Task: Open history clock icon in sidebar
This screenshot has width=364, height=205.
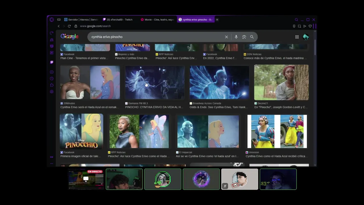Action: point(51,79)
